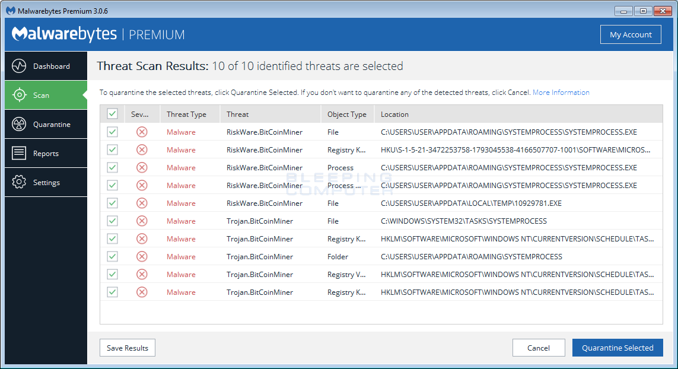
Task: Sort the list by Object Type
Action: 346,114
